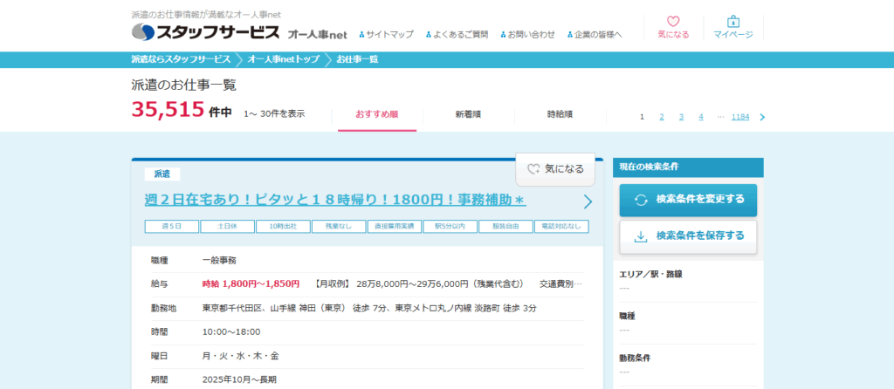Image resolution: width=894 pixels, height=389 pixels.
Task: Click お問い合わせ link in header
Action: pos(531,35)
